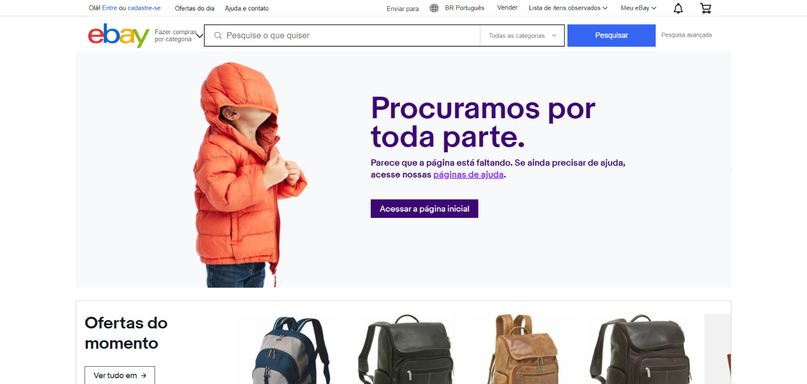Click the Entre sign-in link
Screen dimensions: 807x384
coord(110,8)
